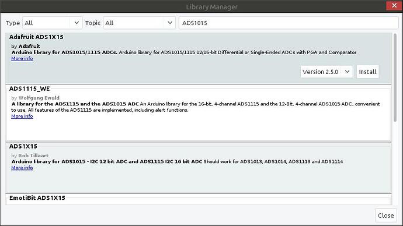Expand the Version 2.5.0 selector
The image size is (403, 226).
[326, 72]
